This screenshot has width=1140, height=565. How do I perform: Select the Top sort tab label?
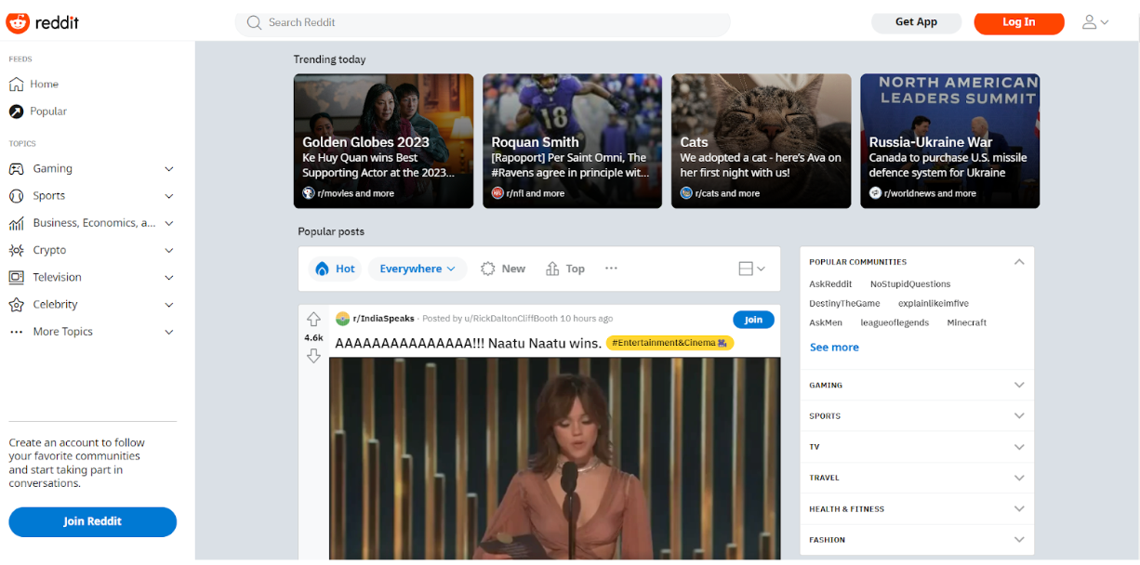tap(576, 269)
